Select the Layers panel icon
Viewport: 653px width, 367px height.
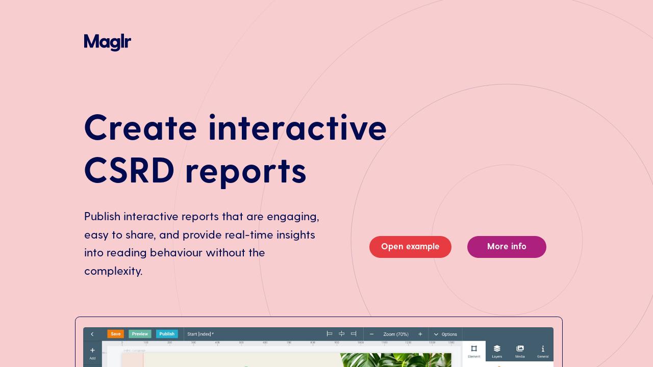[497, 349]
